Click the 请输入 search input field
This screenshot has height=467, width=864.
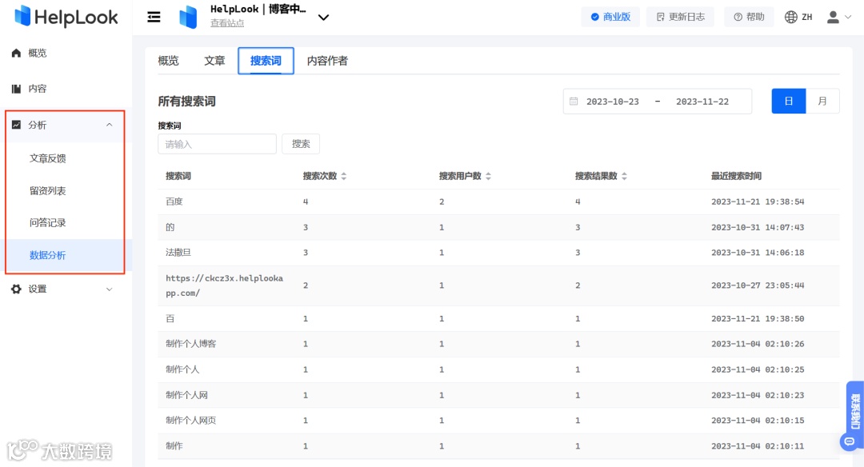[217, 144]
